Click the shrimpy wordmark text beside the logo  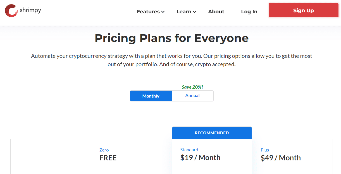tap(31, 10)
